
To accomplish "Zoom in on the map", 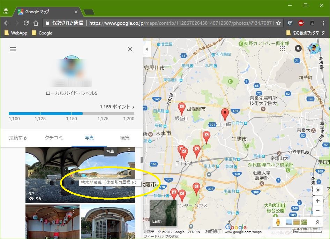I will [317, 201].
